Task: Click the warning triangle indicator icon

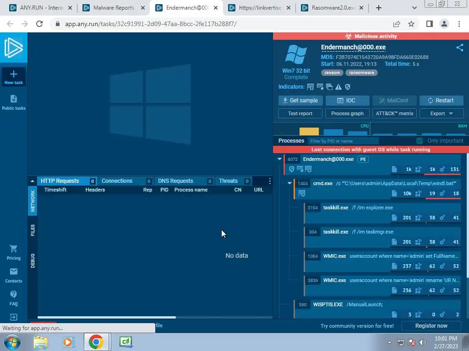Action: tap(338, 87)
